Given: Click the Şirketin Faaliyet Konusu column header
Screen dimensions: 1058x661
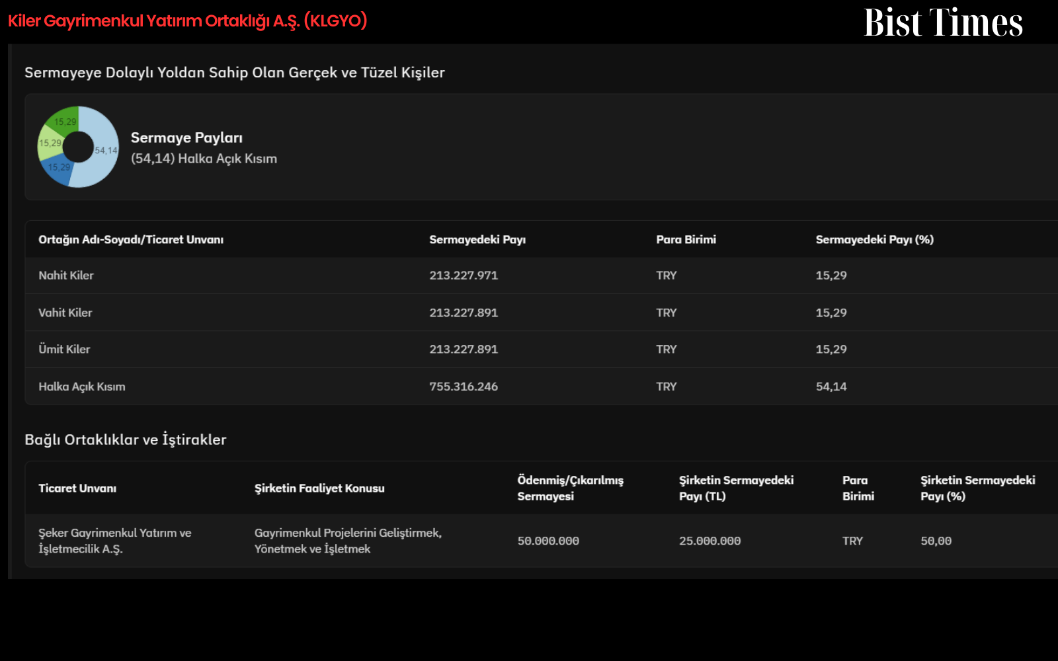Looking at the screenshot, I should coord(319,488).
